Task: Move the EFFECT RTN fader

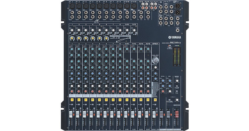Action: [154, 114]
